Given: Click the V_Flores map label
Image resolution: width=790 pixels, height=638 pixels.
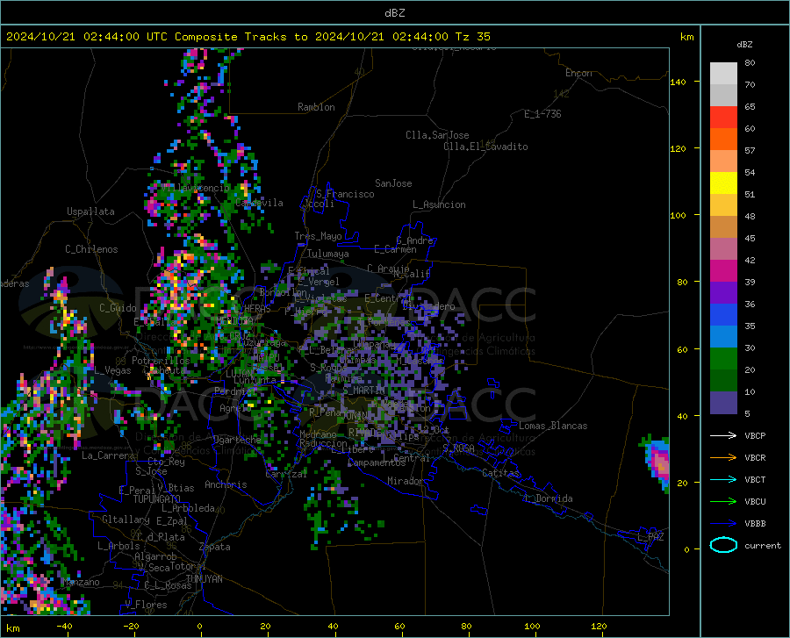Looking at the screenshot, I should click(x=146, y=605).
